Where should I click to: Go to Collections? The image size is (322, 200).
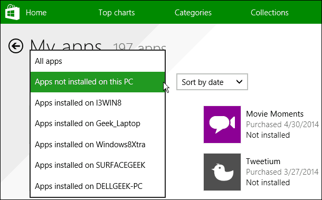click(269, 13)
